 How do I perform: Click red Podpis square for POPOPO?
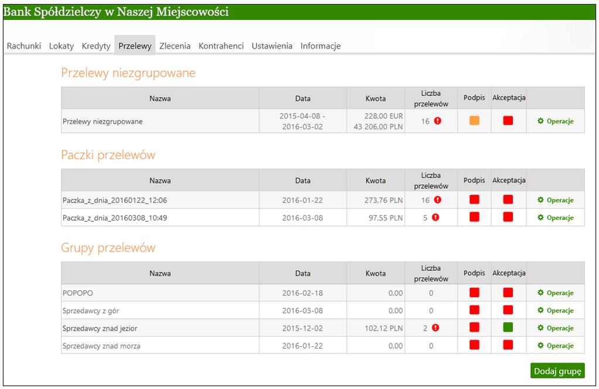pyautogui.click(x=474, y=292)
